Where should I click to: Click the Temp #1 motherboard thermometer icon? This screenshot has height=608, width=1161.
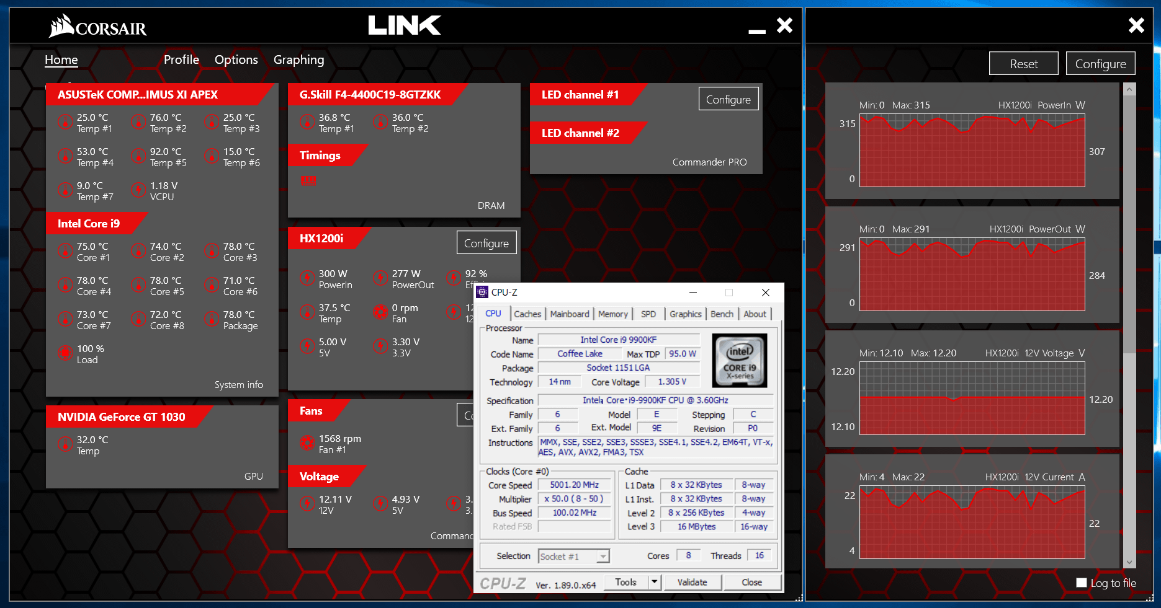(65, 122)
